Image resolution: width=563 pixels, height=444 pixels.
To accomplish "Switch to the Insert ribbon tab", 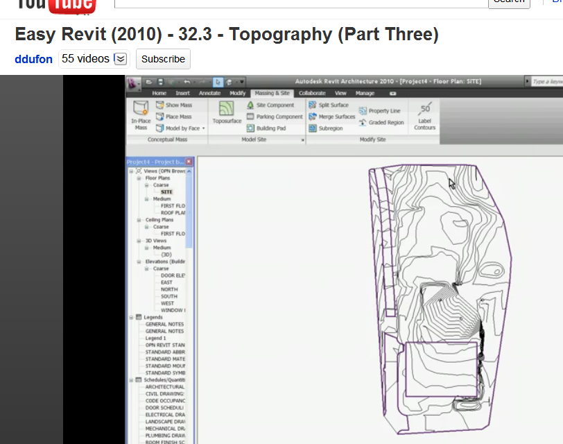I will [182, 93].
